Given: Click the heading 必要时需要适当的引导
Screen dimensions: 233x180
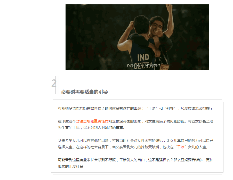Looking at the screenshot, I should click(84, 92).
